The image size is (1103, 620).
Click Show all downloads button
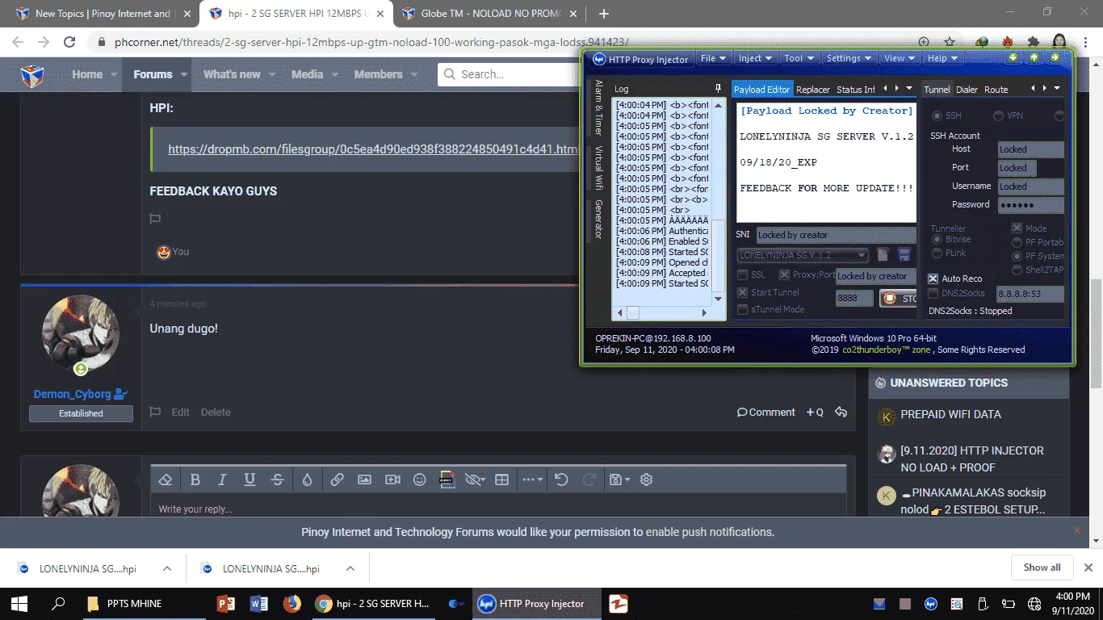tap(1042, 568)
